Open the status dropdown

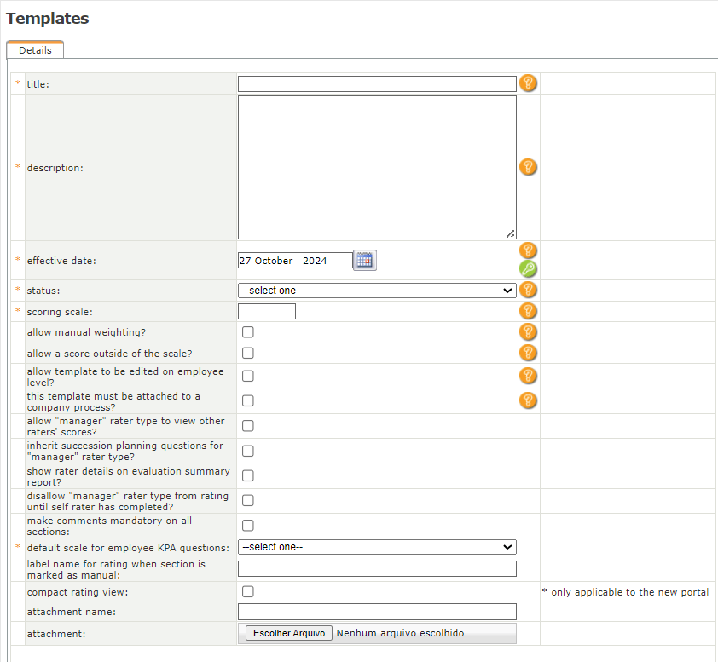[x=377, y=291]
